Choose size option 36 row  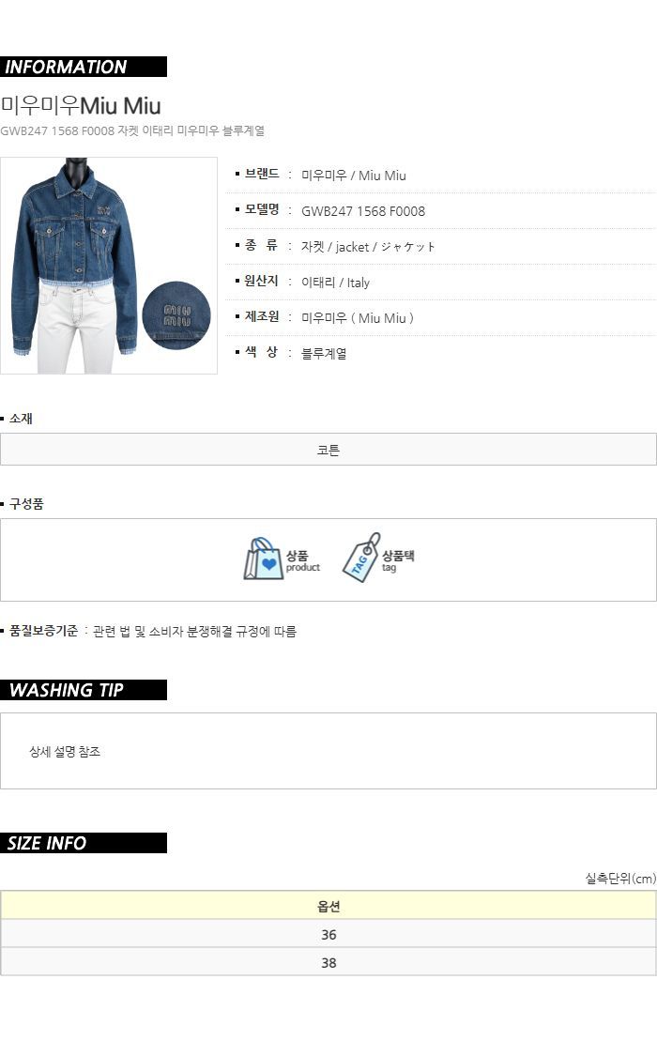(328, 934)
